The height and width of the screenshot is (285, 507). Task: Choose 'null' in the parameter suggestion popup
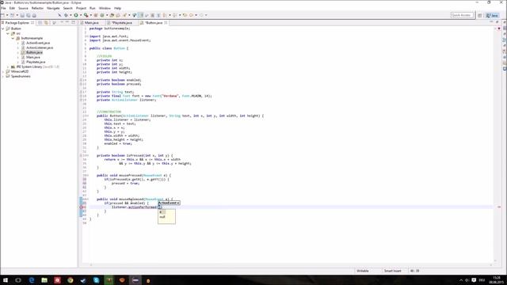(x=162, y=217)
